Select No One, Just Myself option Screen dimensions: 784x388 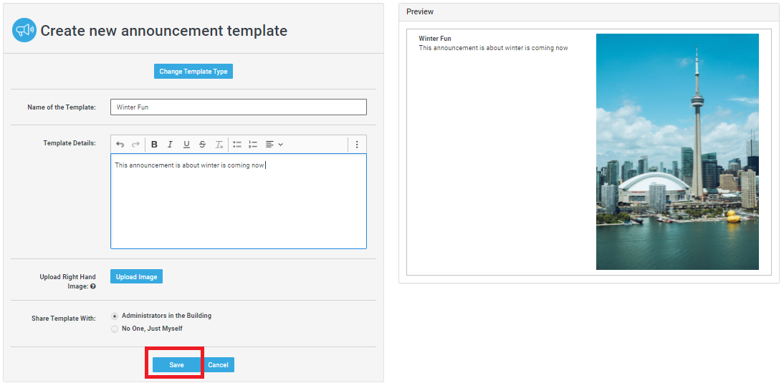coord(115,329)
